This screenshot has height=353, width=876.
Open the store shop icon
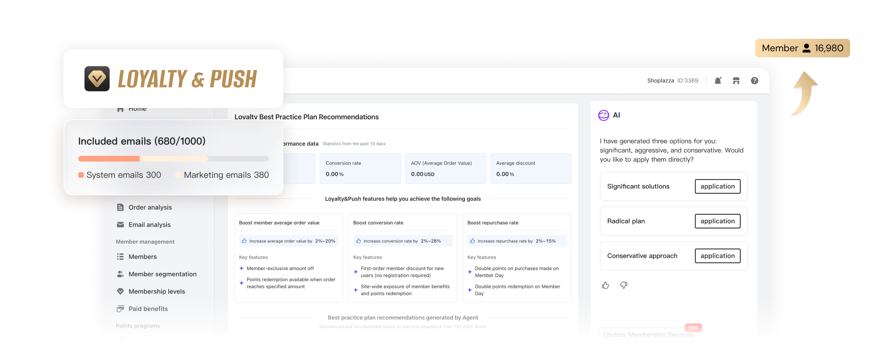pyautogui.click(x=736, y=81)
